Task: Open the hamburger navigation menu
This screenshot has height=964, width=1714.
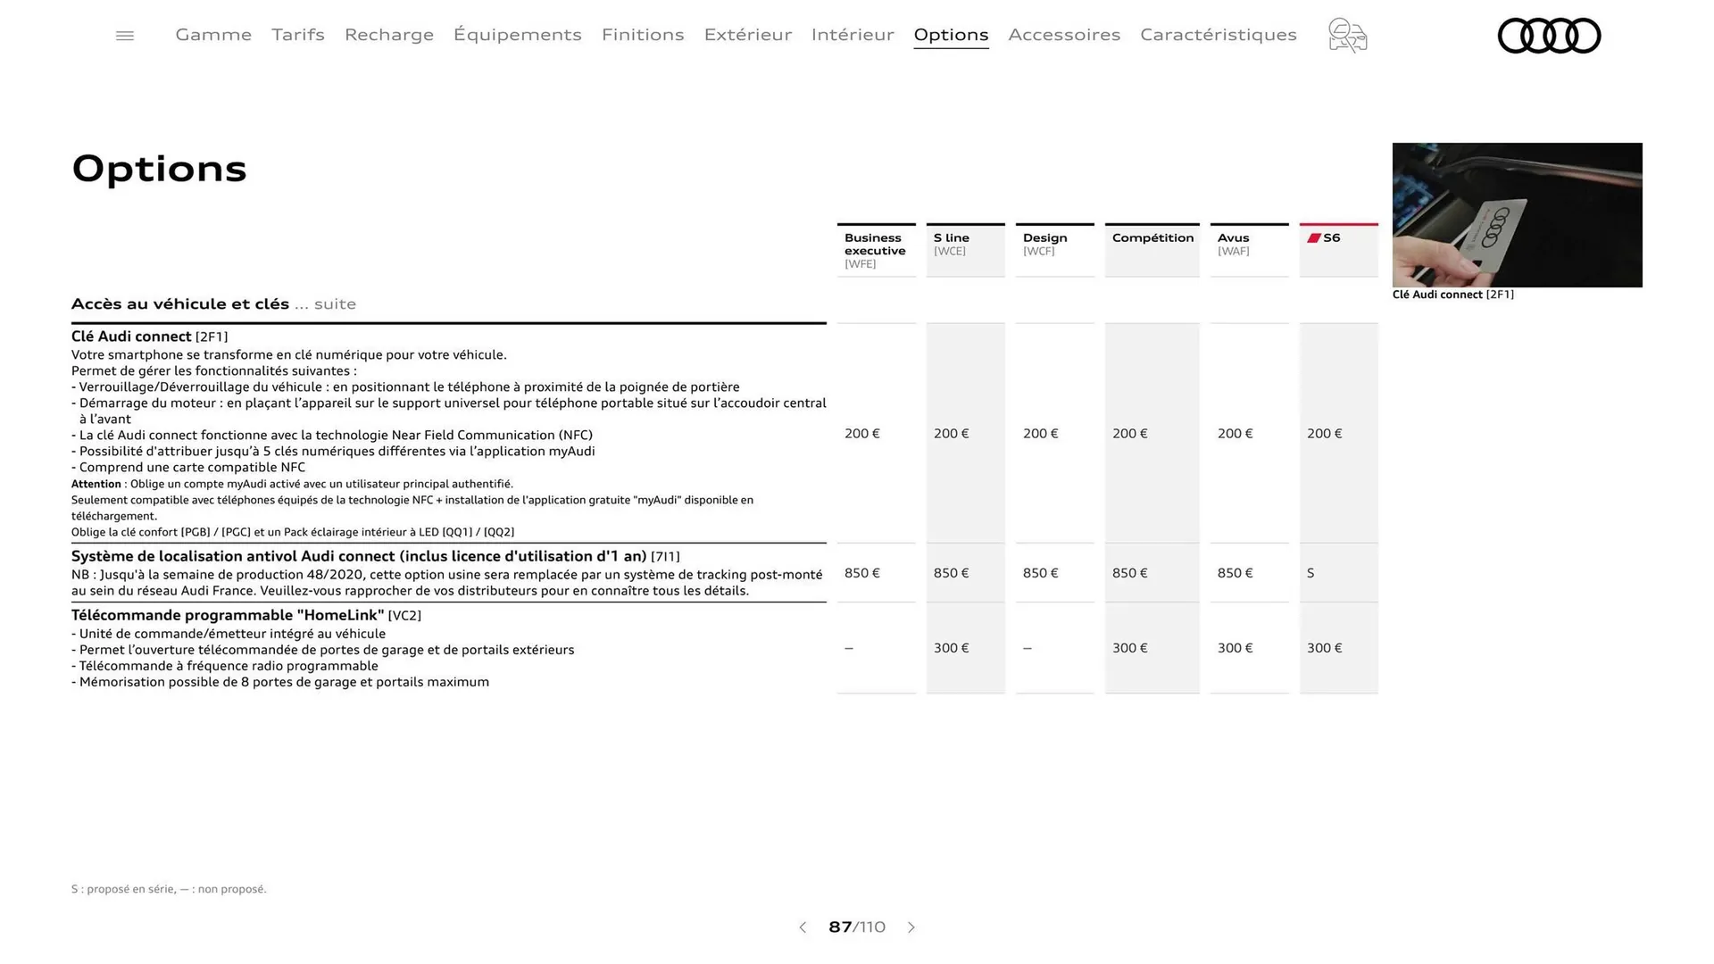Action: point(124,35)
